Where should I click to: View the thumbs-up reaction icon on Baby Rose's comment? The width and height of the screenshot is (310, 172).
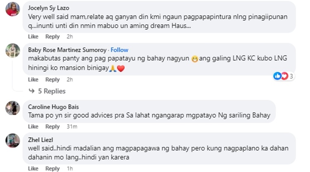tap(277, 76)
